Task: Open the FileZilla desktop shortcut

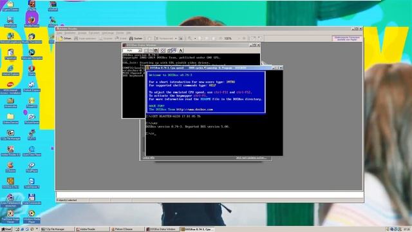Action: point(32,5)
